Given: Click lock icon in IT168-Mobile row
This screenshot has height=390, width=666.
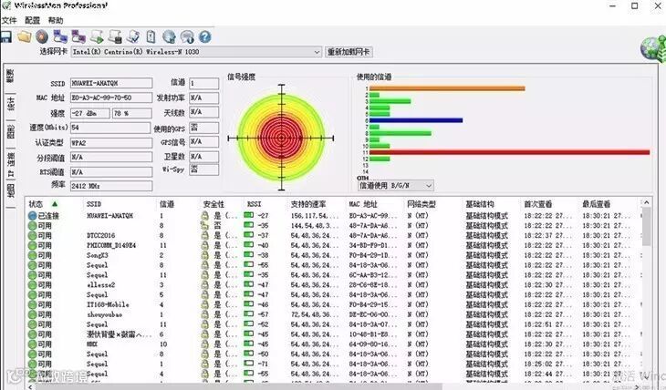Looking at the screenshot, I should click(x=204, y=304).
